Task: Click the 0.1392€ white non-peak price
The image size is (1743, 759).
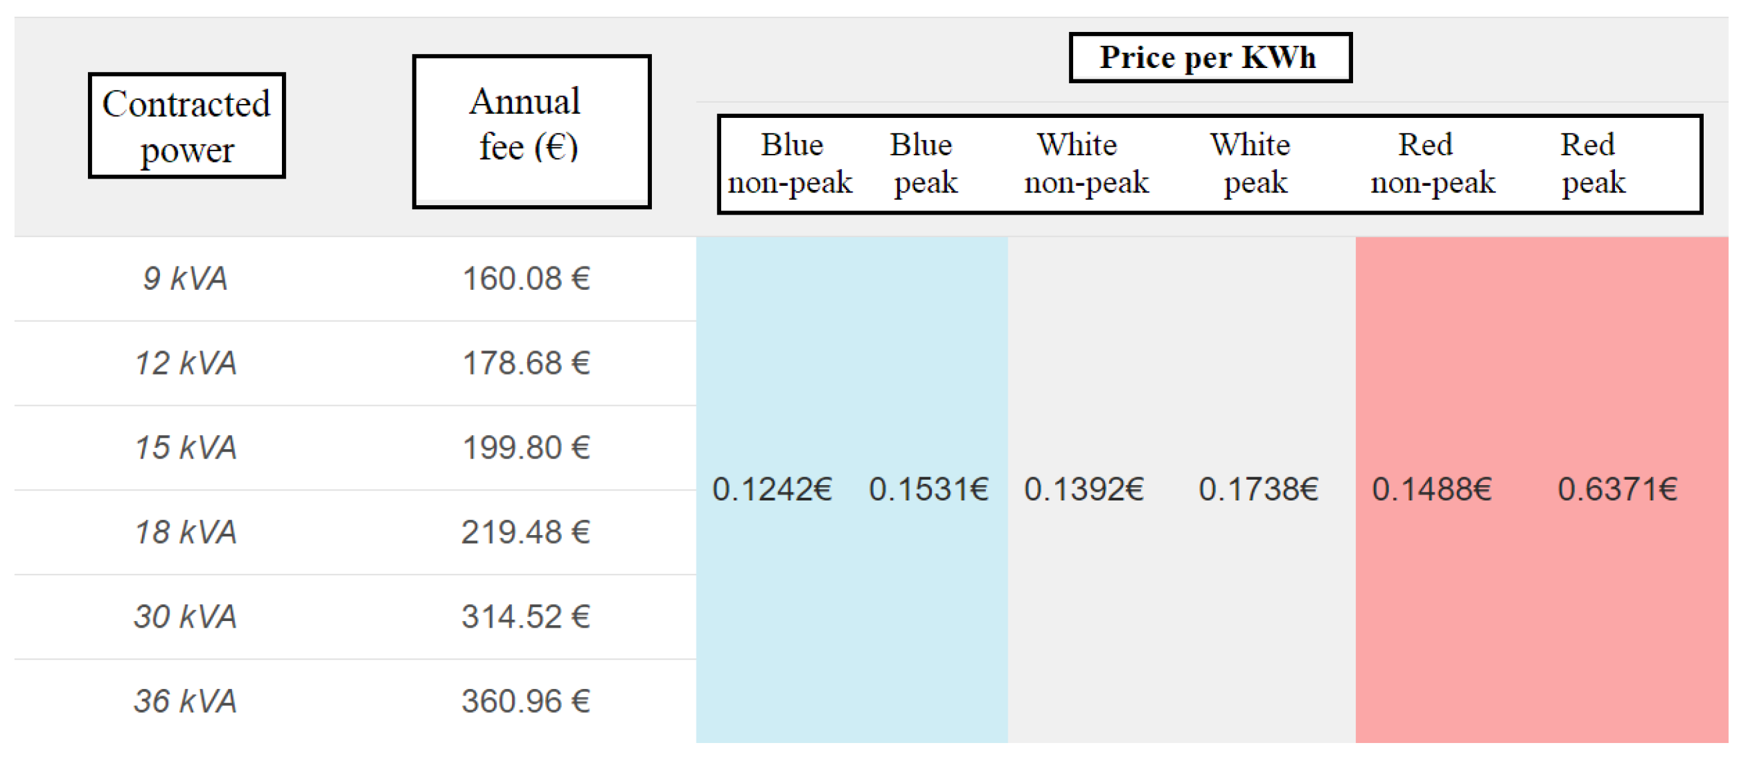Action: pyautogui.click(x=1083, y=490)
